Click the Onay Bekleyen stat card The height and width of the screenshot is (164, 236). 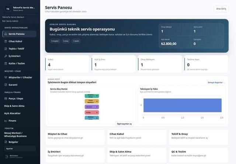tap(160, 64)
